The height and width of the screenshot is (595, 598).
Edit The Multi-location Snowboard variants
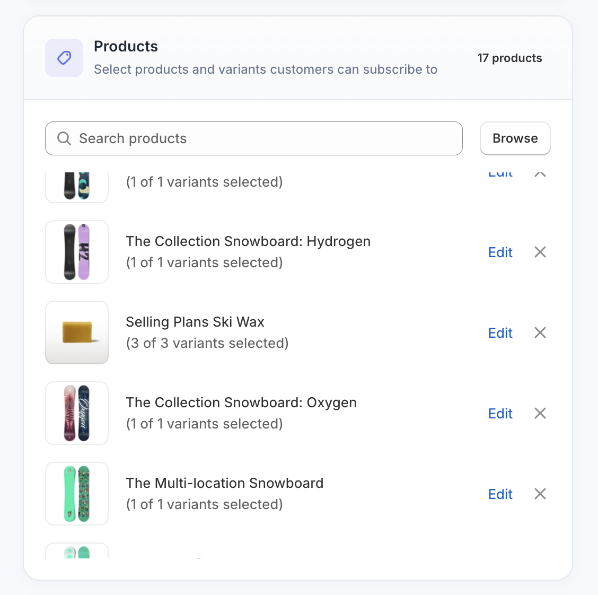coord(500,494)
